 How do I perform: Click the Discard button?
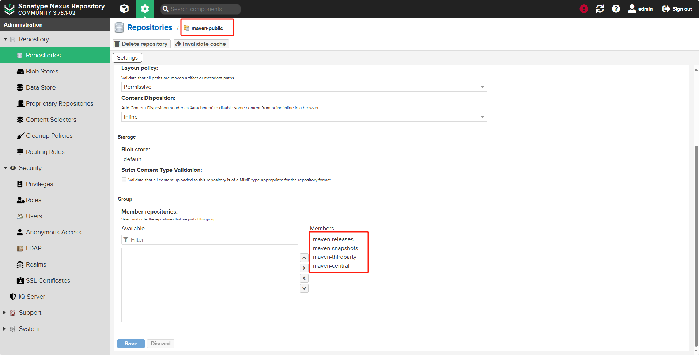160,344
